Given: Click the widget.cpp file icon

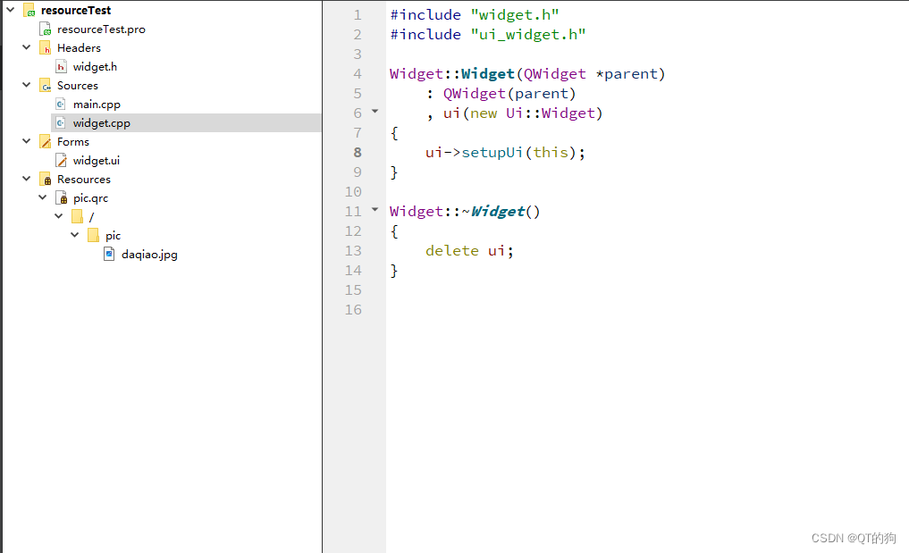Looking at the screenshot, I should coord(61,123).
